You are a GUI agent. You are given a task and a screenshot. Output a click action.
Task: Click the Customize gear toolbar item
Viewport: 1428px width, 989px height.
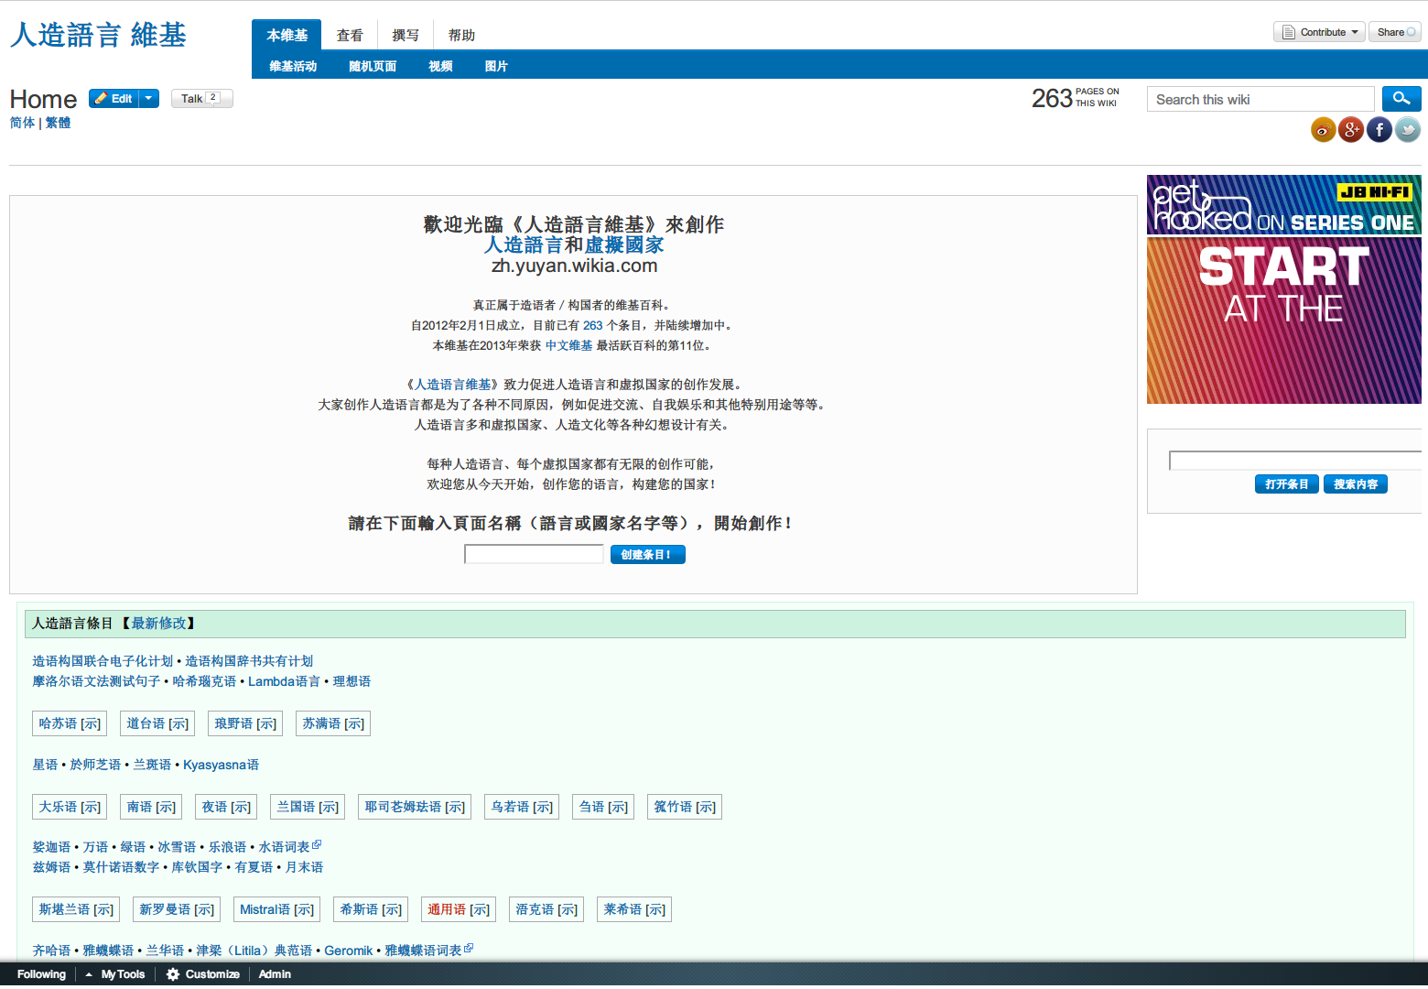point(203,974)
